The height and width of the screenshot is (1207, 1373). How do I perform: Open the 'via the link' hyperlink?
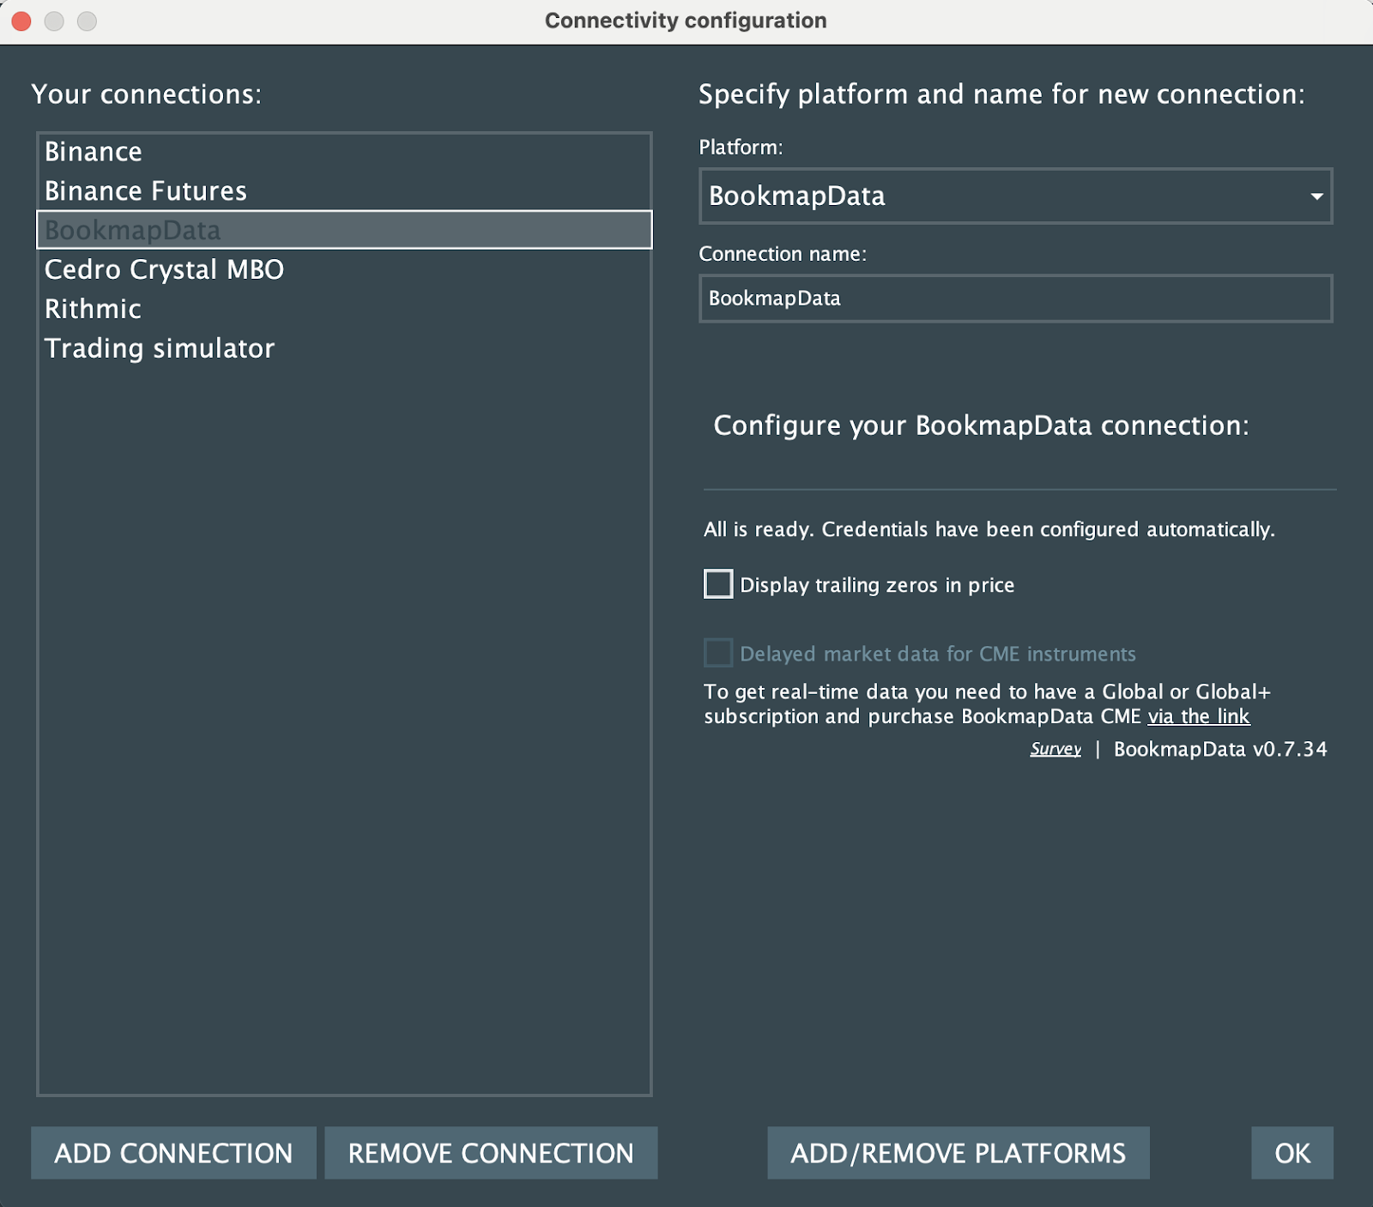coord(1198,716)
